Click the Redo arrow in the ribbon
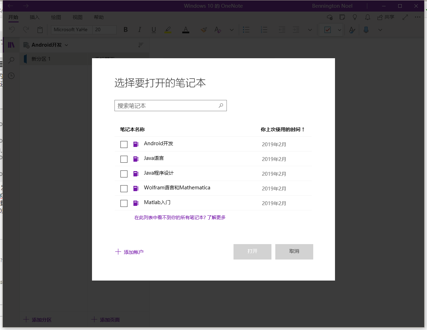 (x=26, y=30)
